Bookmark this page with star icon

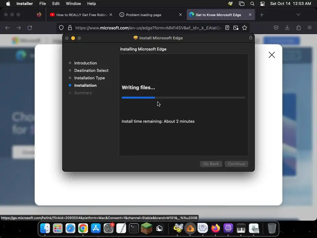[245, 28]
